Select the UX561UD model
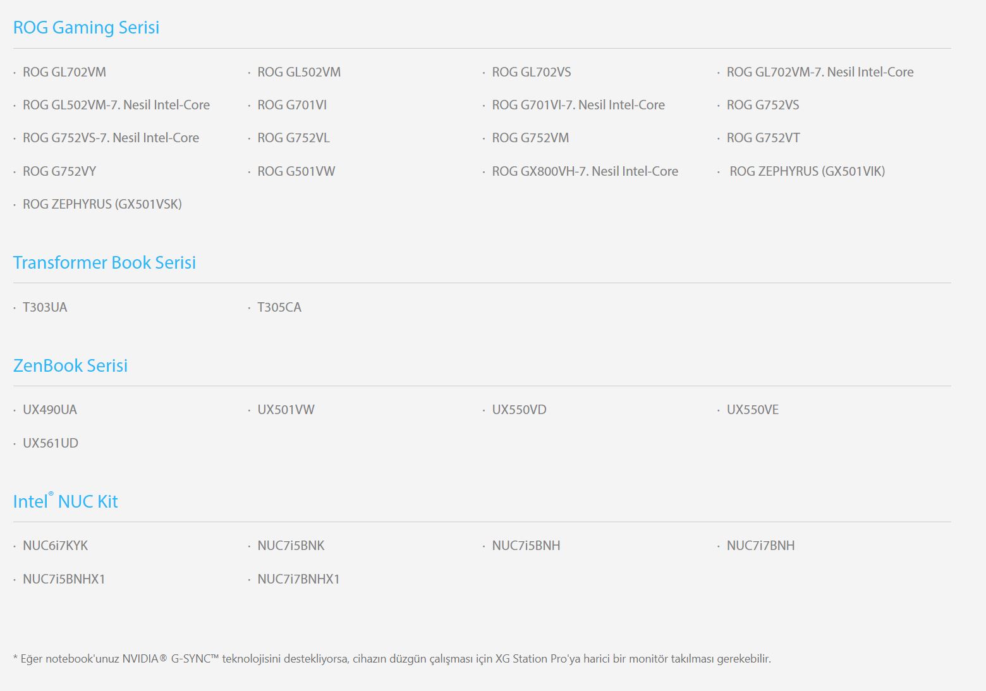The width and height of the screenshot is (986, 691). 51,443
